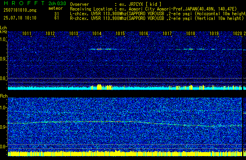
Task: Click the L-ch receiver description line
Action: point(158,14)
